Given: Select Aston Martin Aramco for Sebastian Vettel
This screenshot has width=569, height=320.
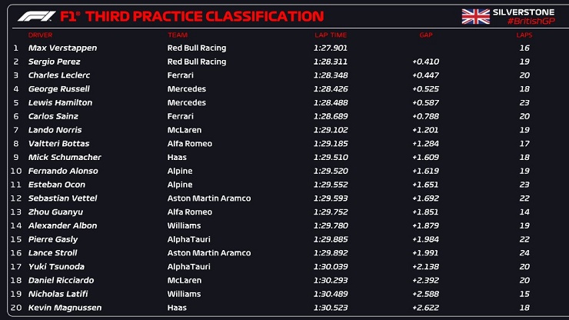Looking at the screenshot, I should (209, 198).
